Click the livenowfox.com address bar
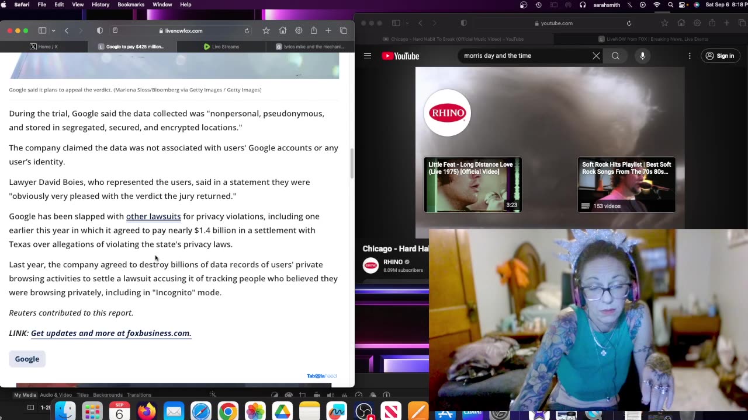This screenshot has height=420, width=748. (181, 30)
